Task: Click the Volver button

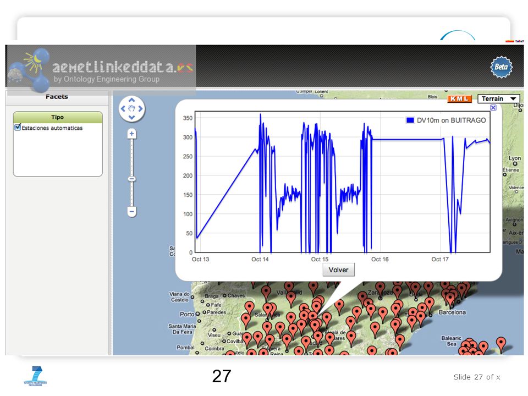Action: click(338, 269)
